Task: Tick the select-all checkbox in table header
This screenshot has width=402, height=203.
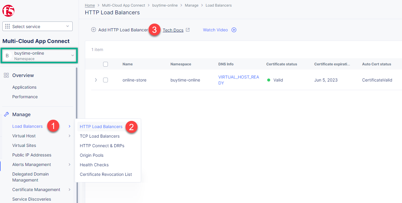Action: tap(105, 64)
